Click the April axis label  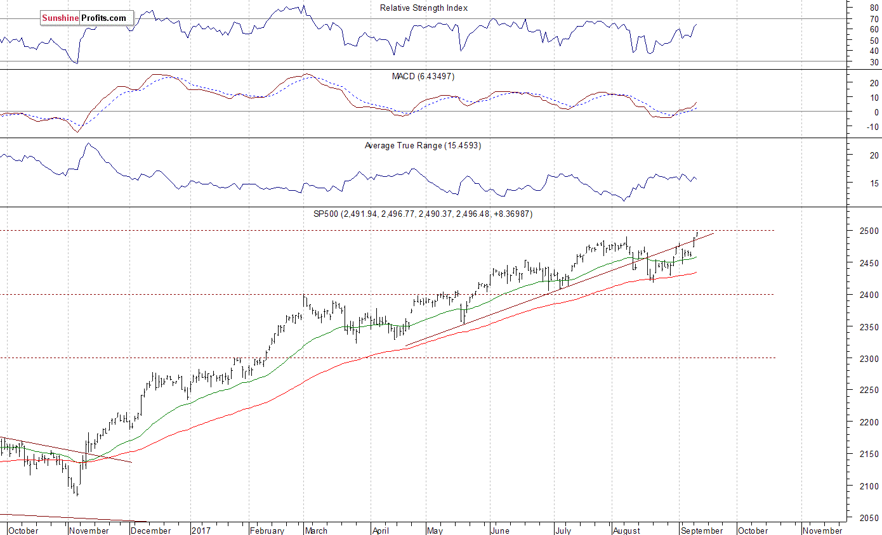(380, 531)
